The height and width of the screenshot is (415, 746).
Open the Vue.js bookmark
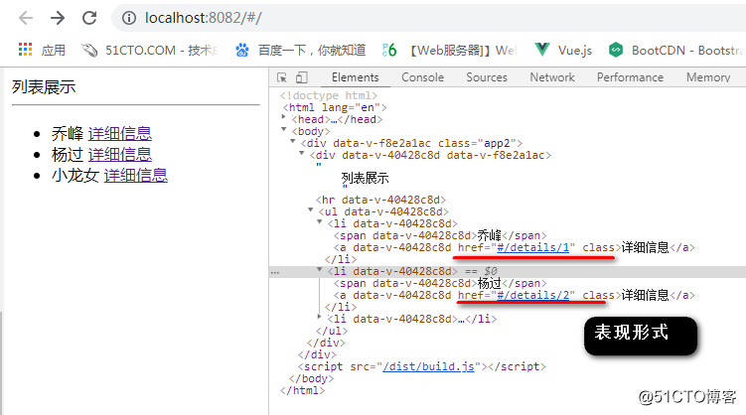[563, 50]
